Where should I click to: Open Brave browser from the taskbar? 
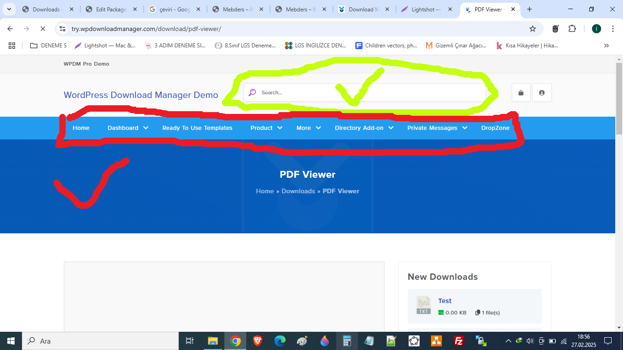[x=258, y=341]
